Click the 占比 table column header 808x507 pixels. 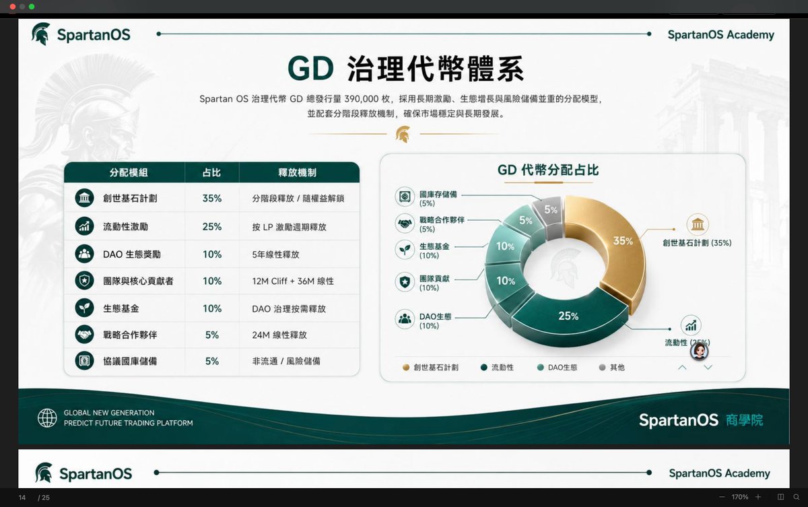point(211,173)
